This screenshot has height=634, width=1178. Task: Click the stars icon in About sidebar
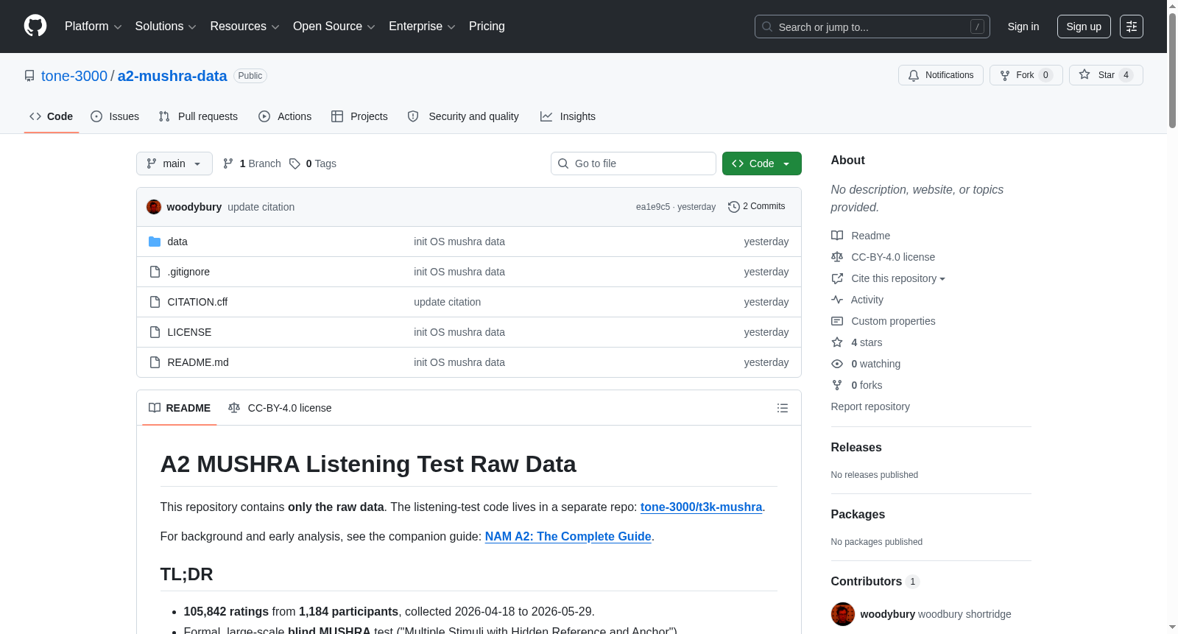point(837,342)
